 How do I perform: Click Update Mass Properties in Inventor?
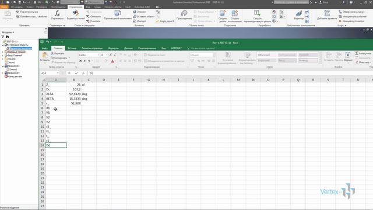[x=31, y=16]
